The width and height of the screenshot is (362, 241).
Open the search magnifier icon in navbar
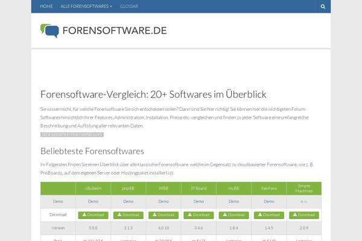click(323, 7)
